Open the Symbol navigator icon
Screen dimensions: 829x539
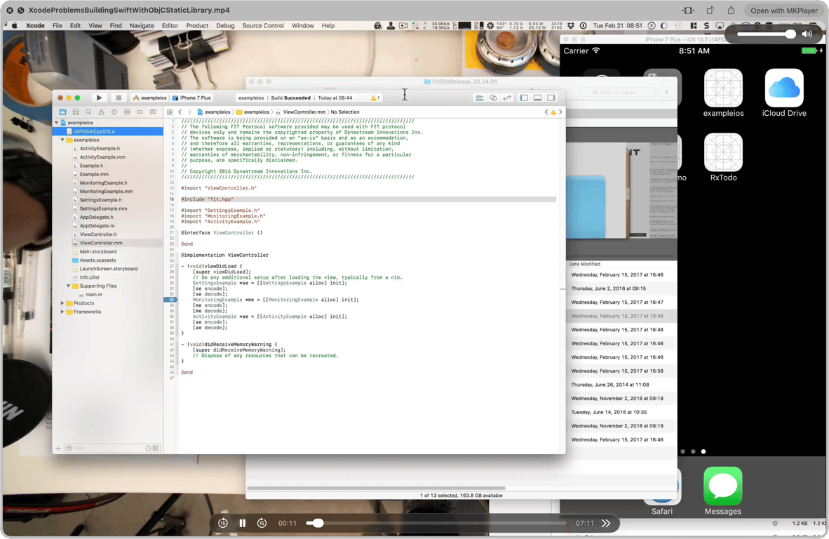point(76,112)
